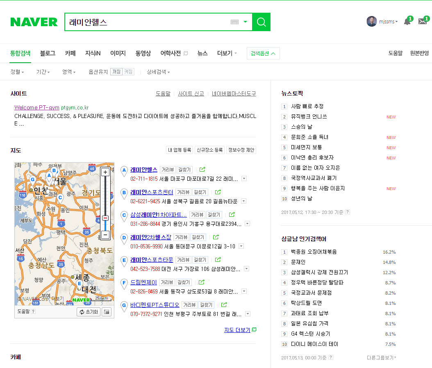The image size is (432, 368).
Task: Switch to the 뉴스 tab
Action: pyautogui.click(x=202, y=53)
